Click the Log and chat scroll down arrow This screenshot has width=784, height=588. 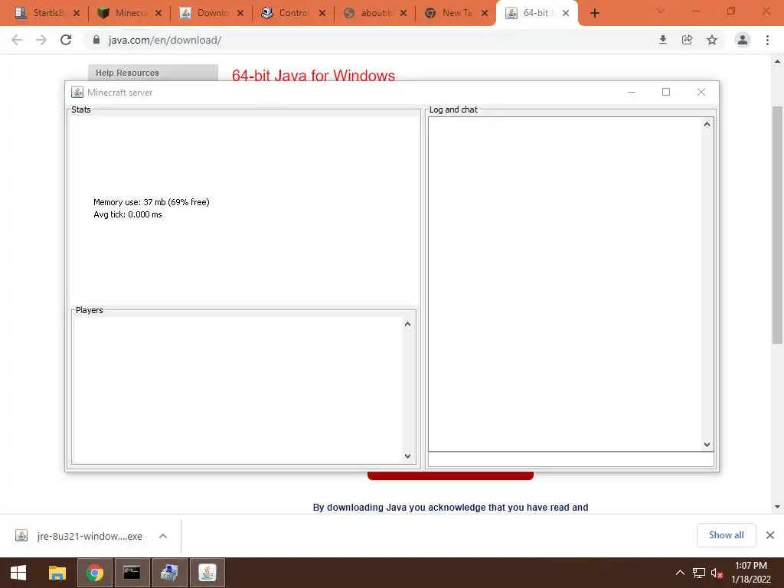(707, 445)
